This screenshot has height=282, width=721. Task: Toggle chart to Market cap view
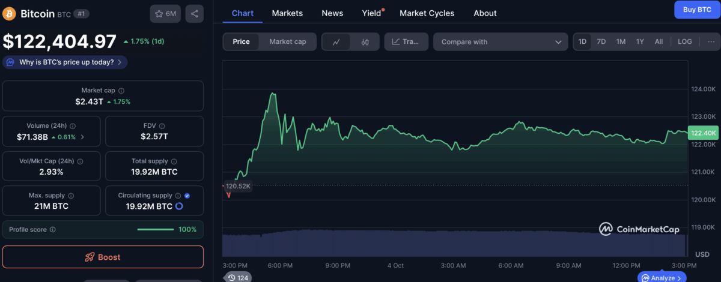287,41
